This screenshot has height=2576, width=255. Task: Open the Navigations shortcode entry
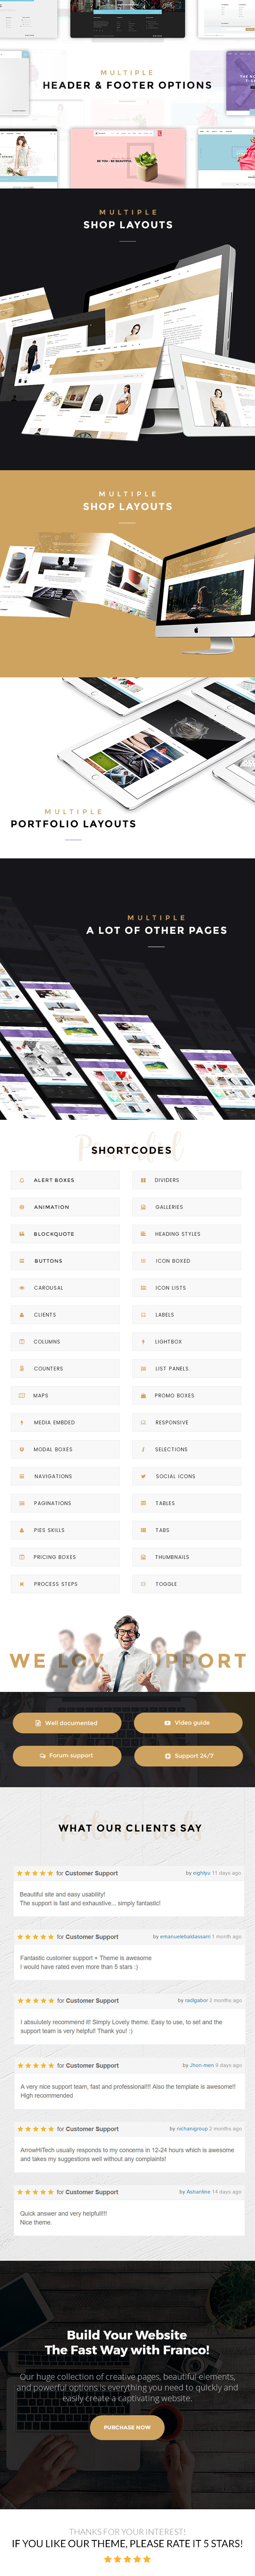pos(65,1476)
